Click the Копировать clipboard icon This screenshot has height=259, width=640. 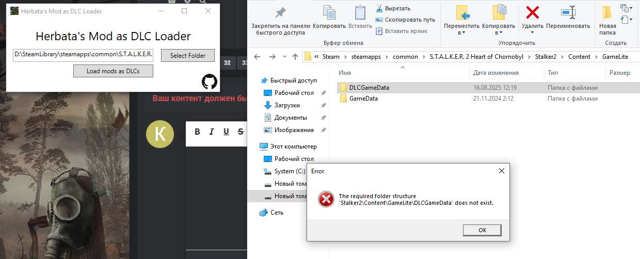[329, 13]
